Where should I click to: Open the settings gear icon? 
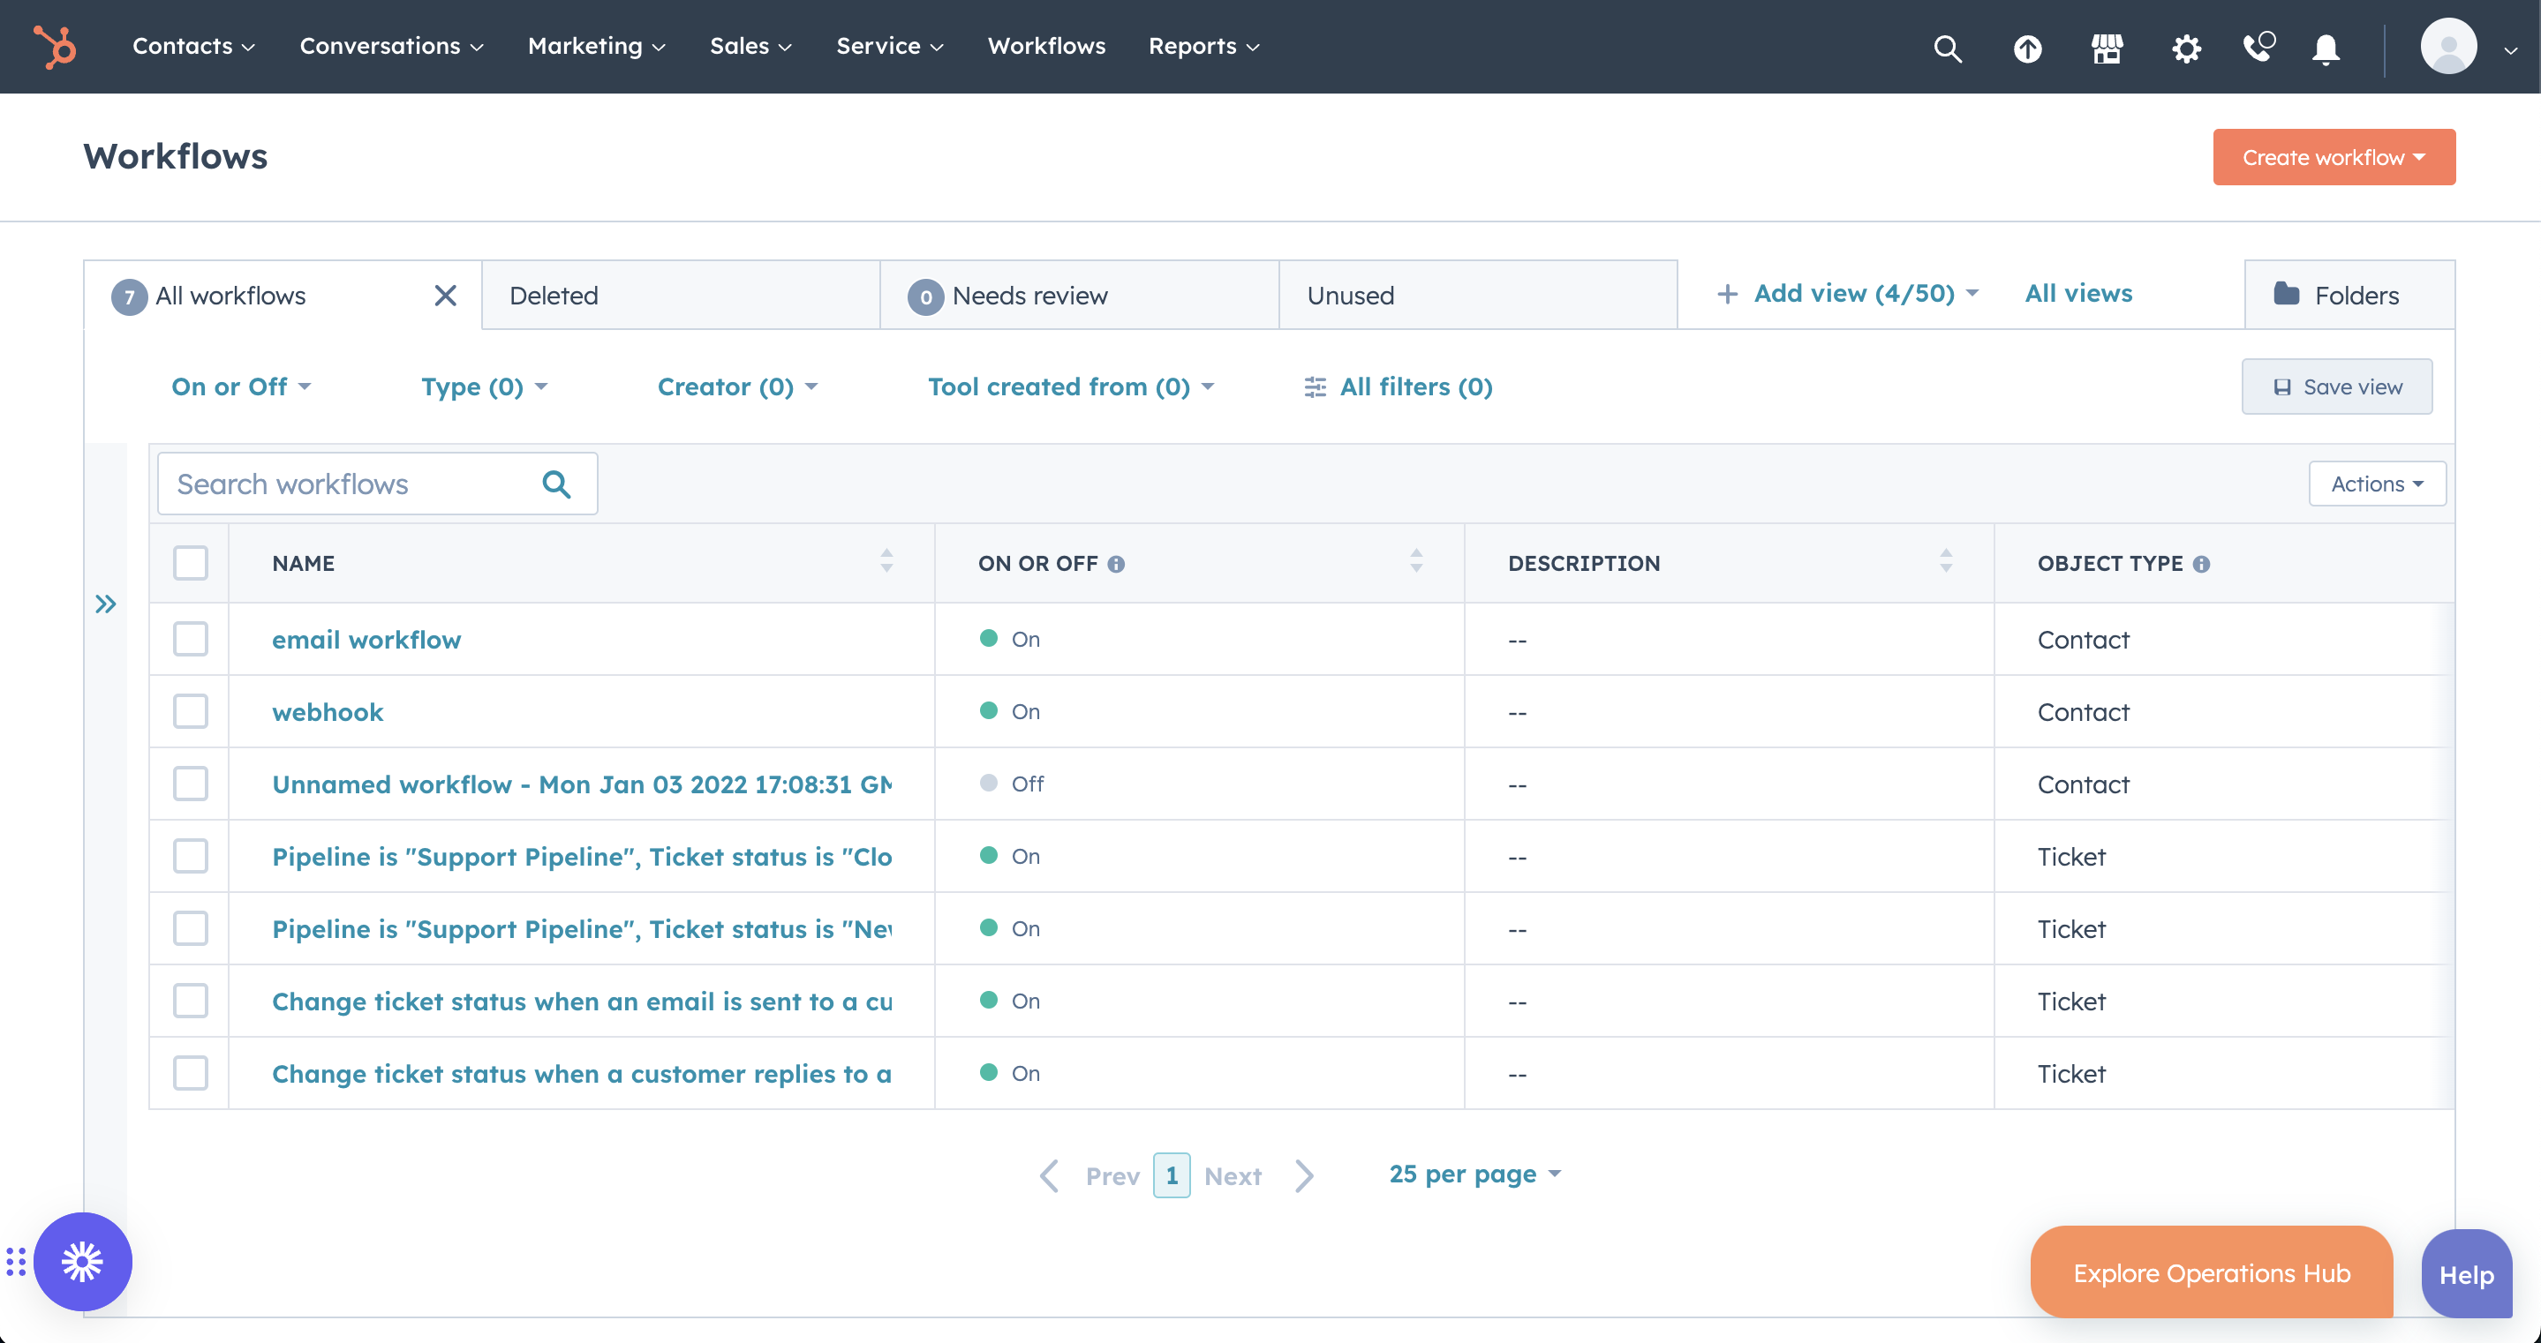click(2186, 48)
